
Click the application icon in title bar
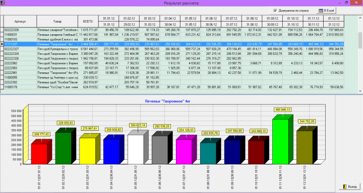point(3,3)
